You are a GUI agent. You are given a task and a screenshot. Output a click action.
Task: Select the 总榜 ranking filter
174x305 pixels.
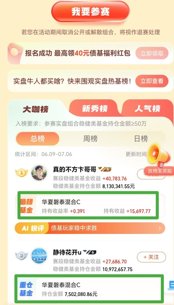point(37,139)
